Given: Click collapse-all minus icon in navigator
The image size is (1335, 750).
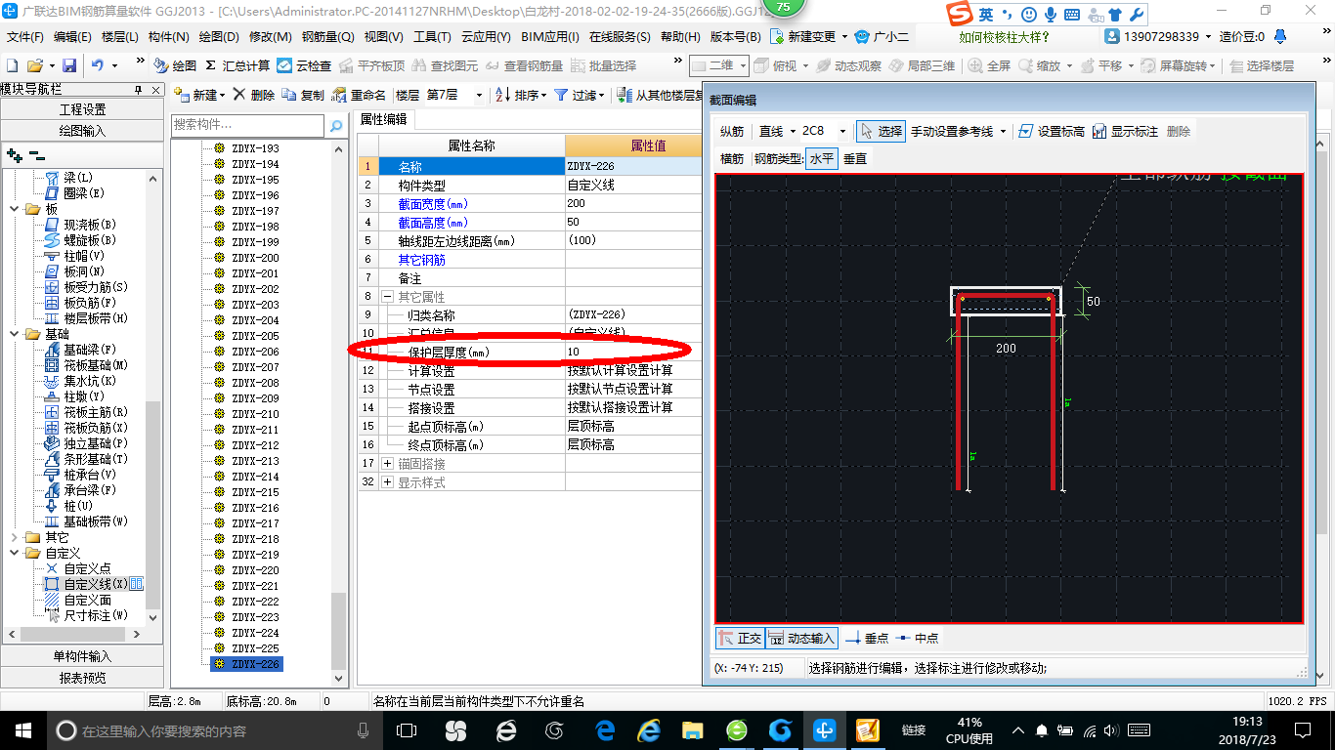Looking at the screenshot, I should point(37,155).
